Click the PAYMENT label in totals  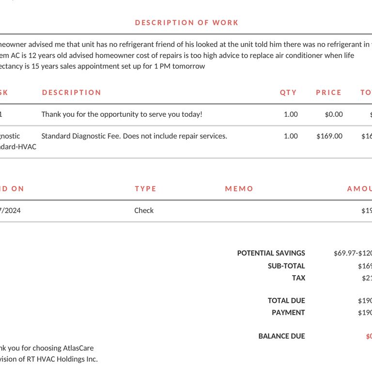288,313
